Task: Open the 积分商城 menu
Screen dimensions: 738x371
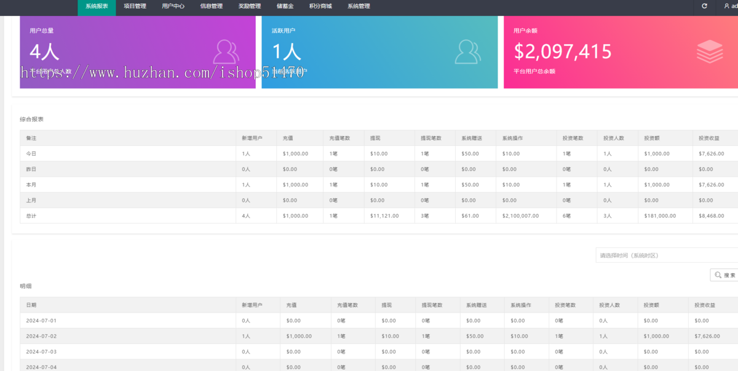Action: pyautogui.click(x=320, y=6)
